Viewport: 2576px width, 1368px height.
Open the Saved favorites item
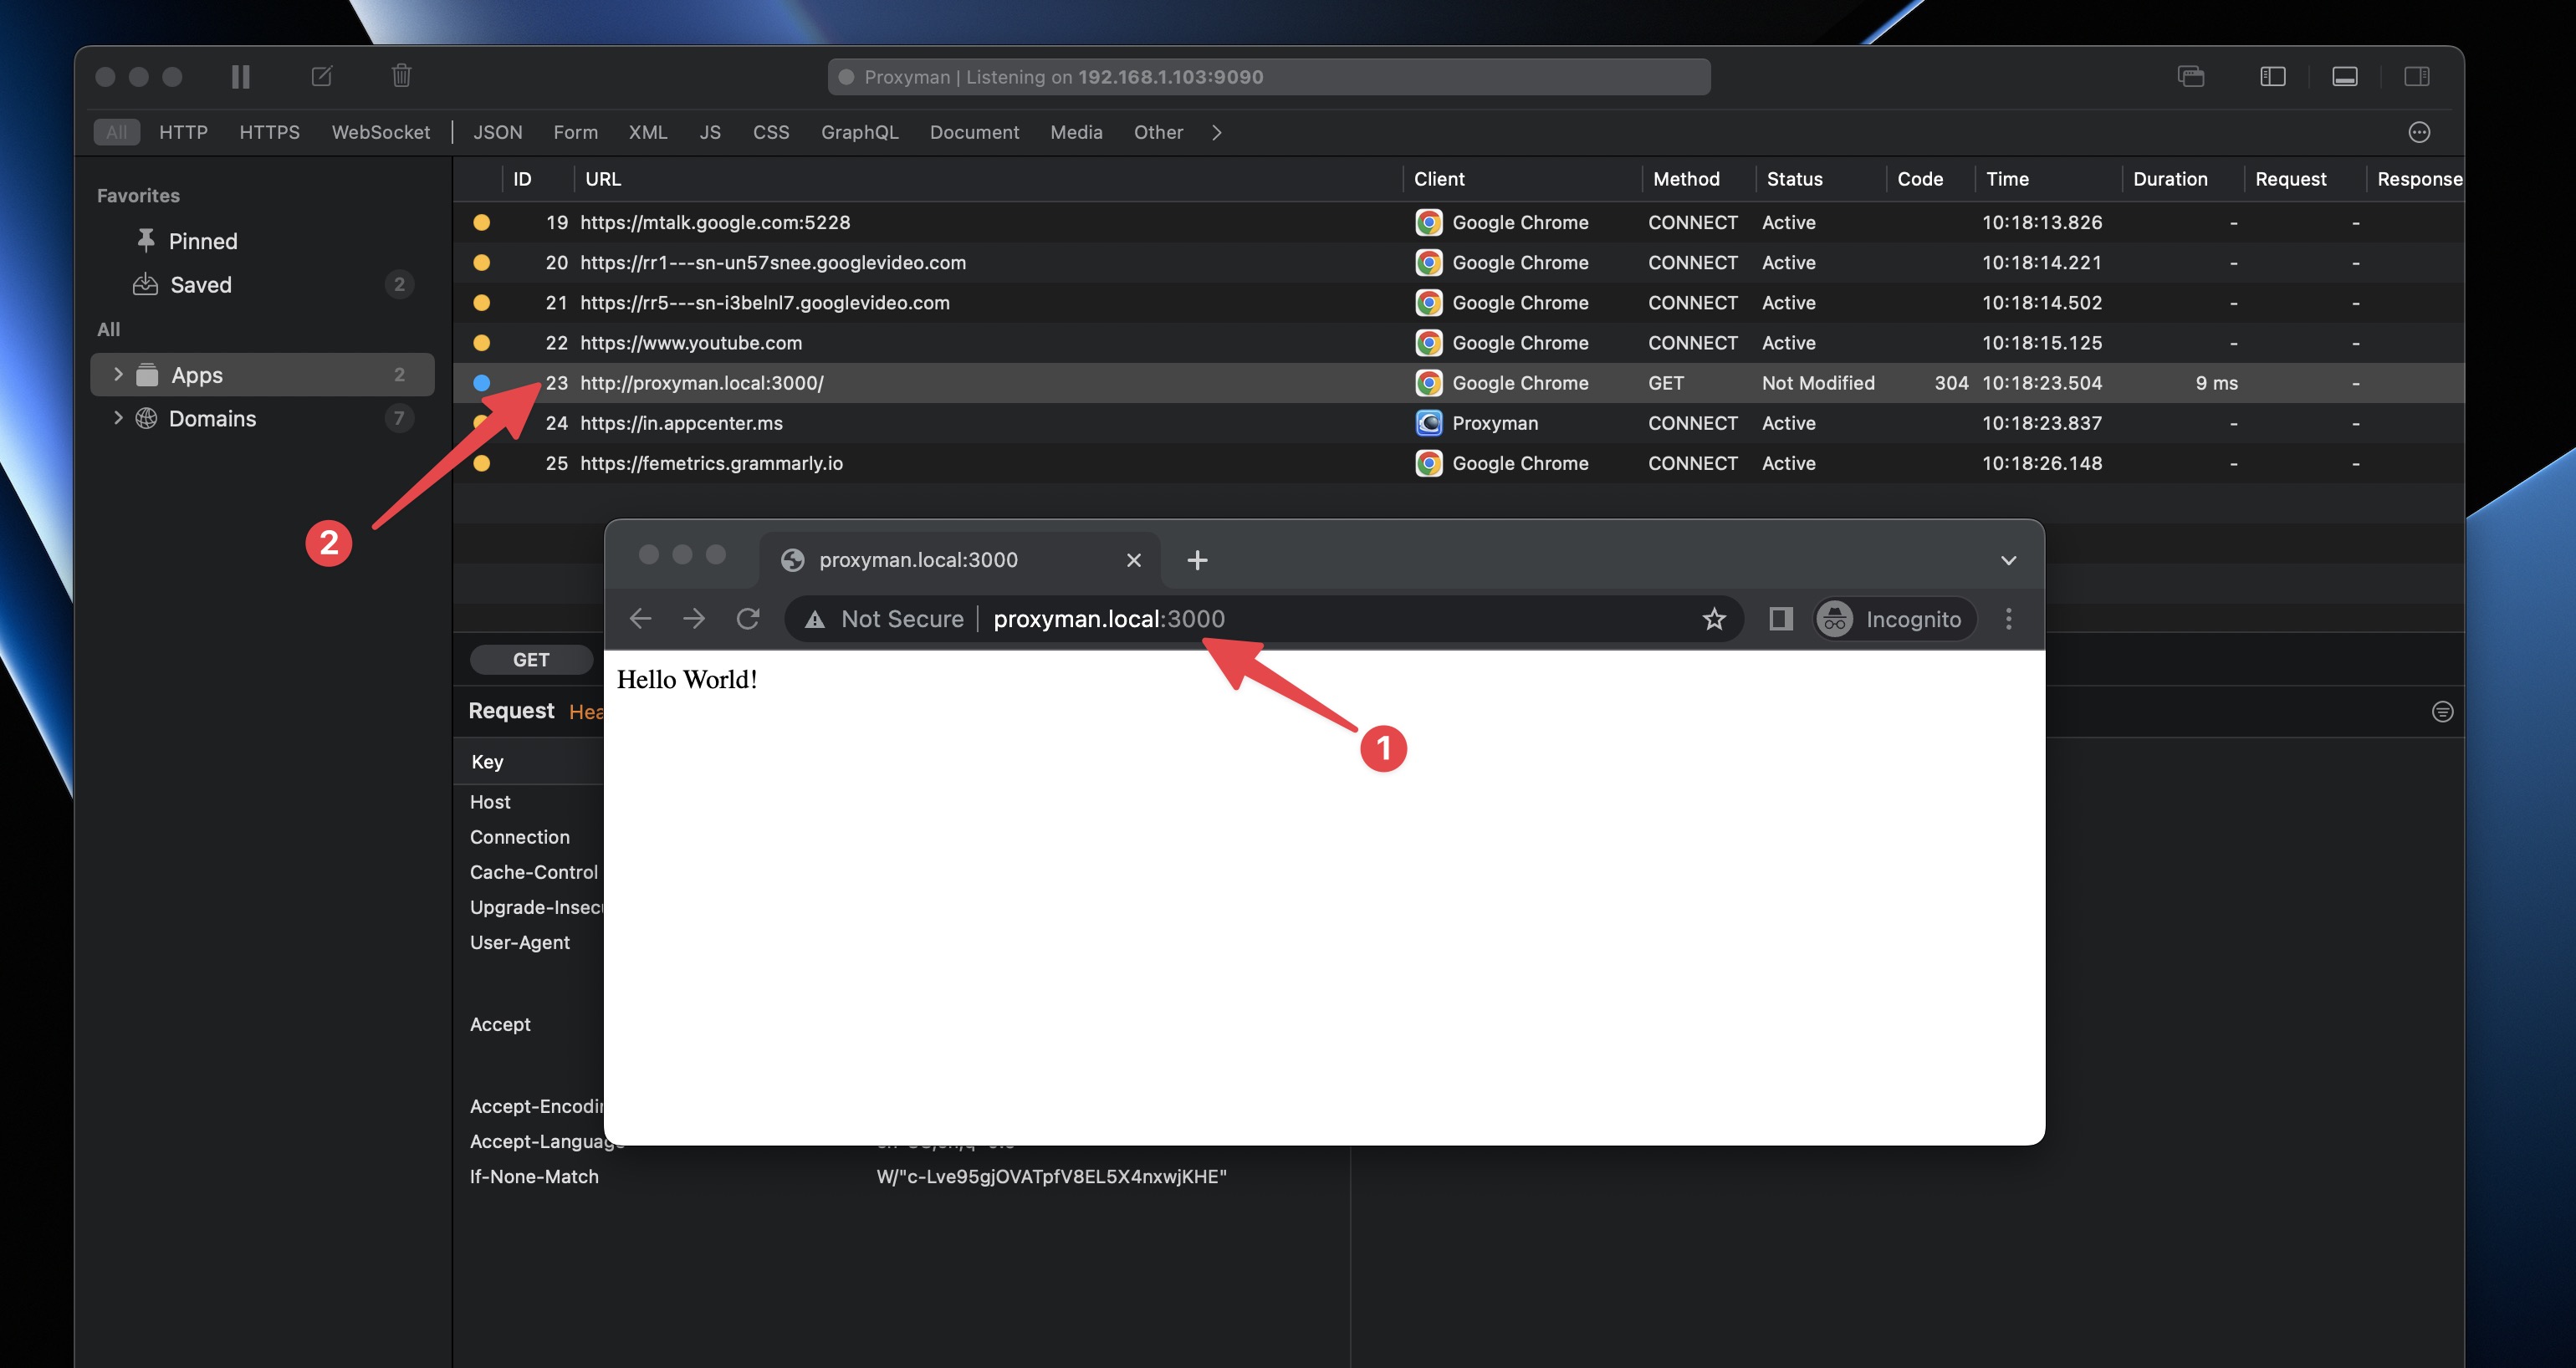point(200,285)
